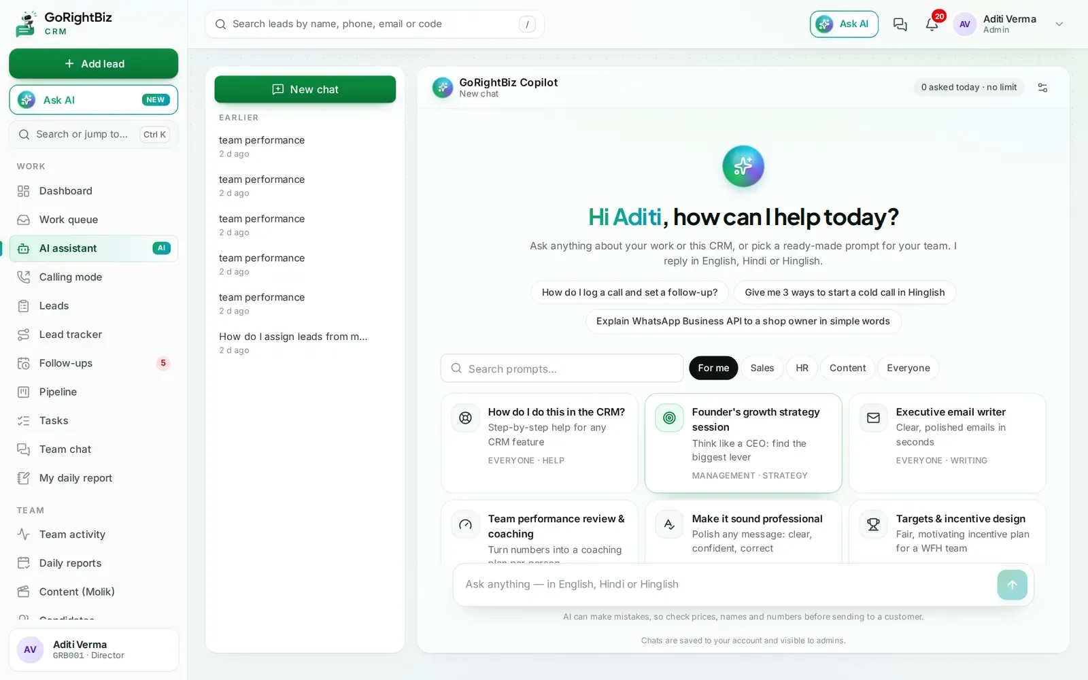Open the team chat icon in top bar
Image resolution: width=1088 pixels, height=680 pixels.
tap(900, 24)
